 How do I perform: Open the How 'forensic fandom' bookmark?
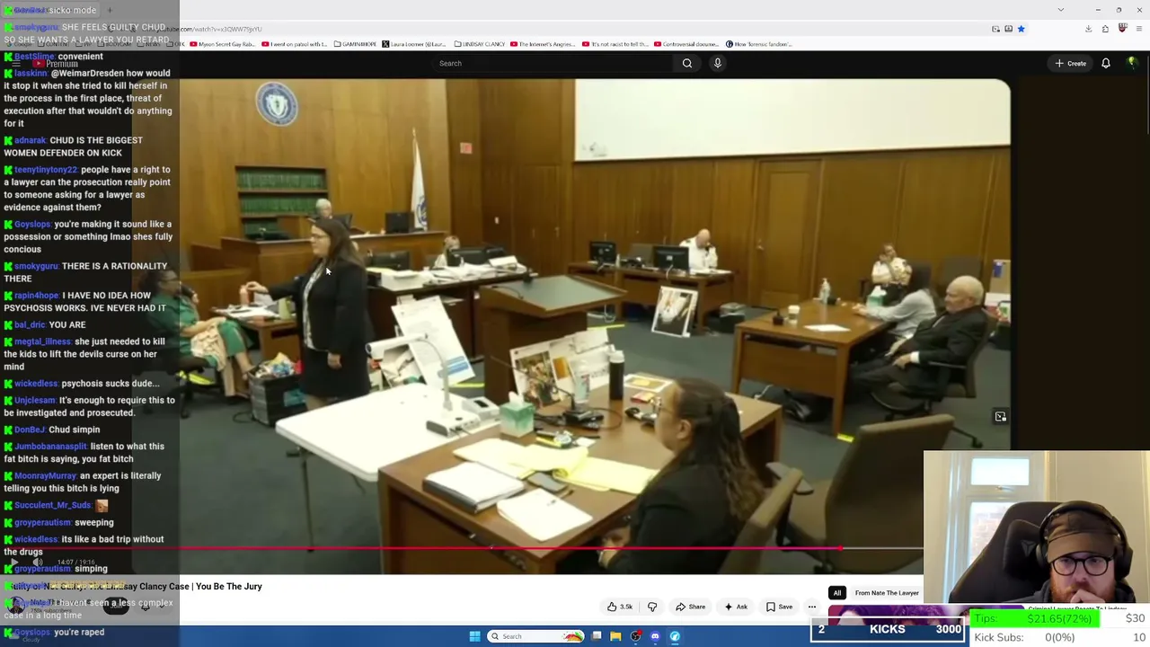click(759, 44)
